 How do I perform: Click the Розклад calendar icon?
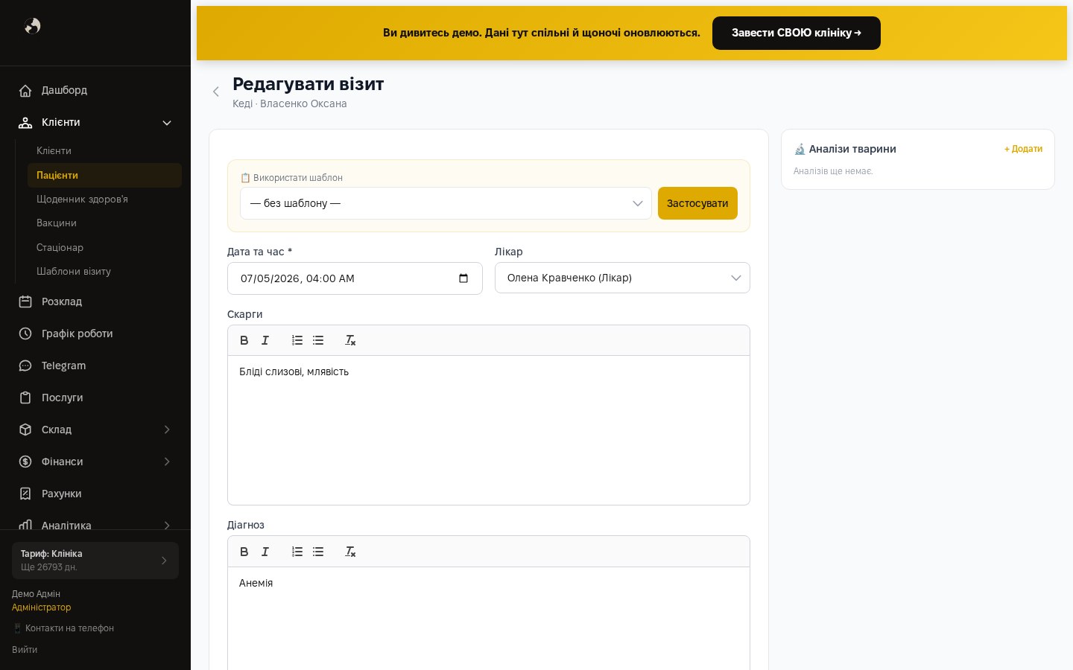tap(25, 301)
